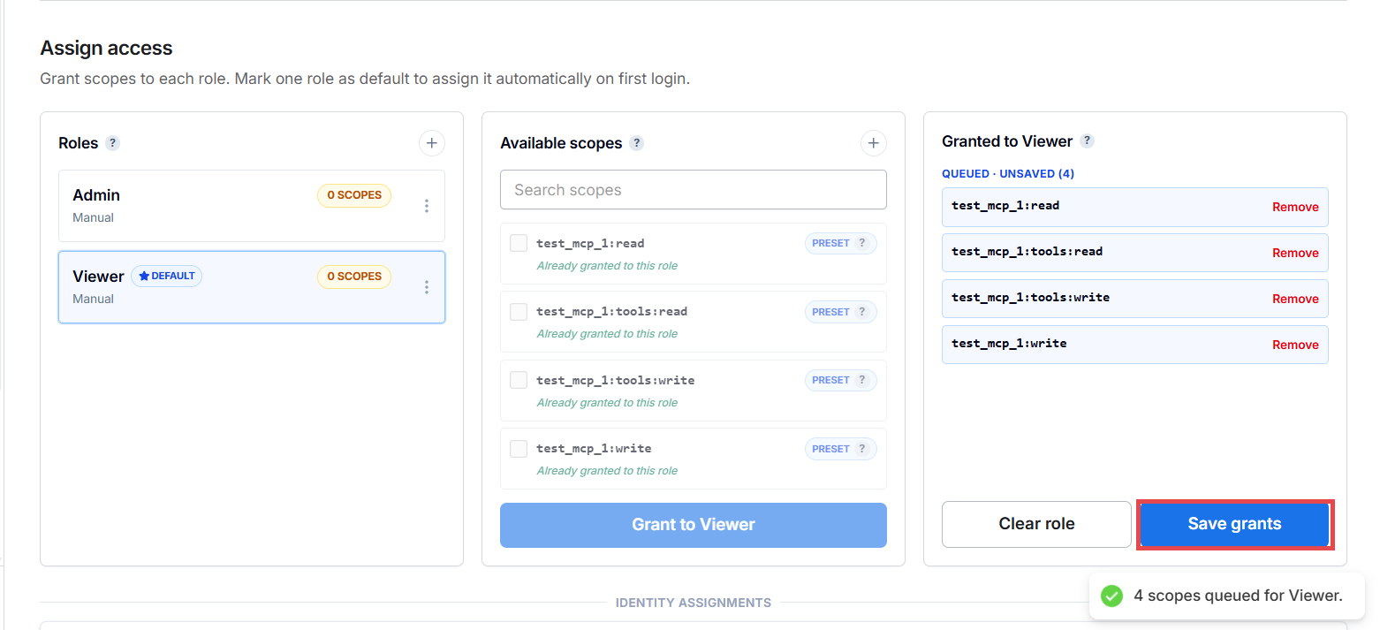Click the Grant to Viewer button
The height and width of the screenshot is (630, 1380).
(694, 525)
